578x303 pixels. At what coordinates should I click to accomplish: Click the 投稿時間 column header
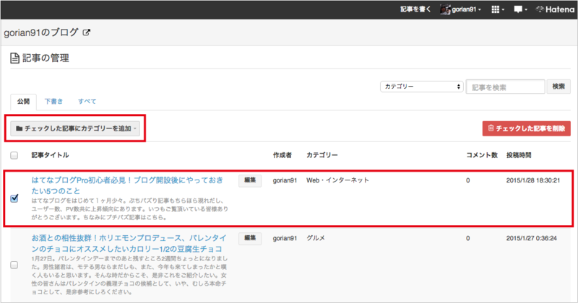(519, 155)
